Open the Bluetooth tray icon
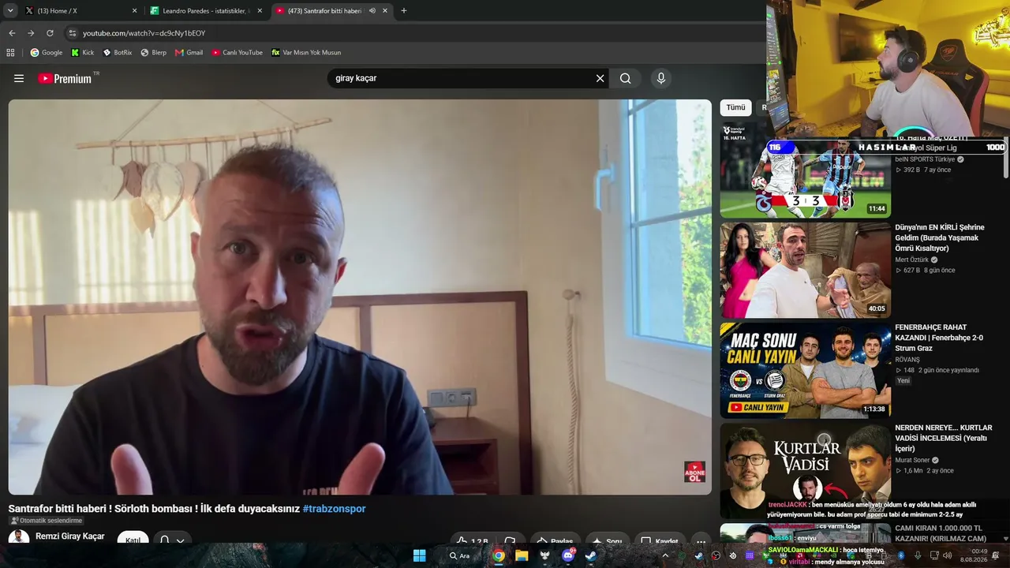 click(901, 555)
